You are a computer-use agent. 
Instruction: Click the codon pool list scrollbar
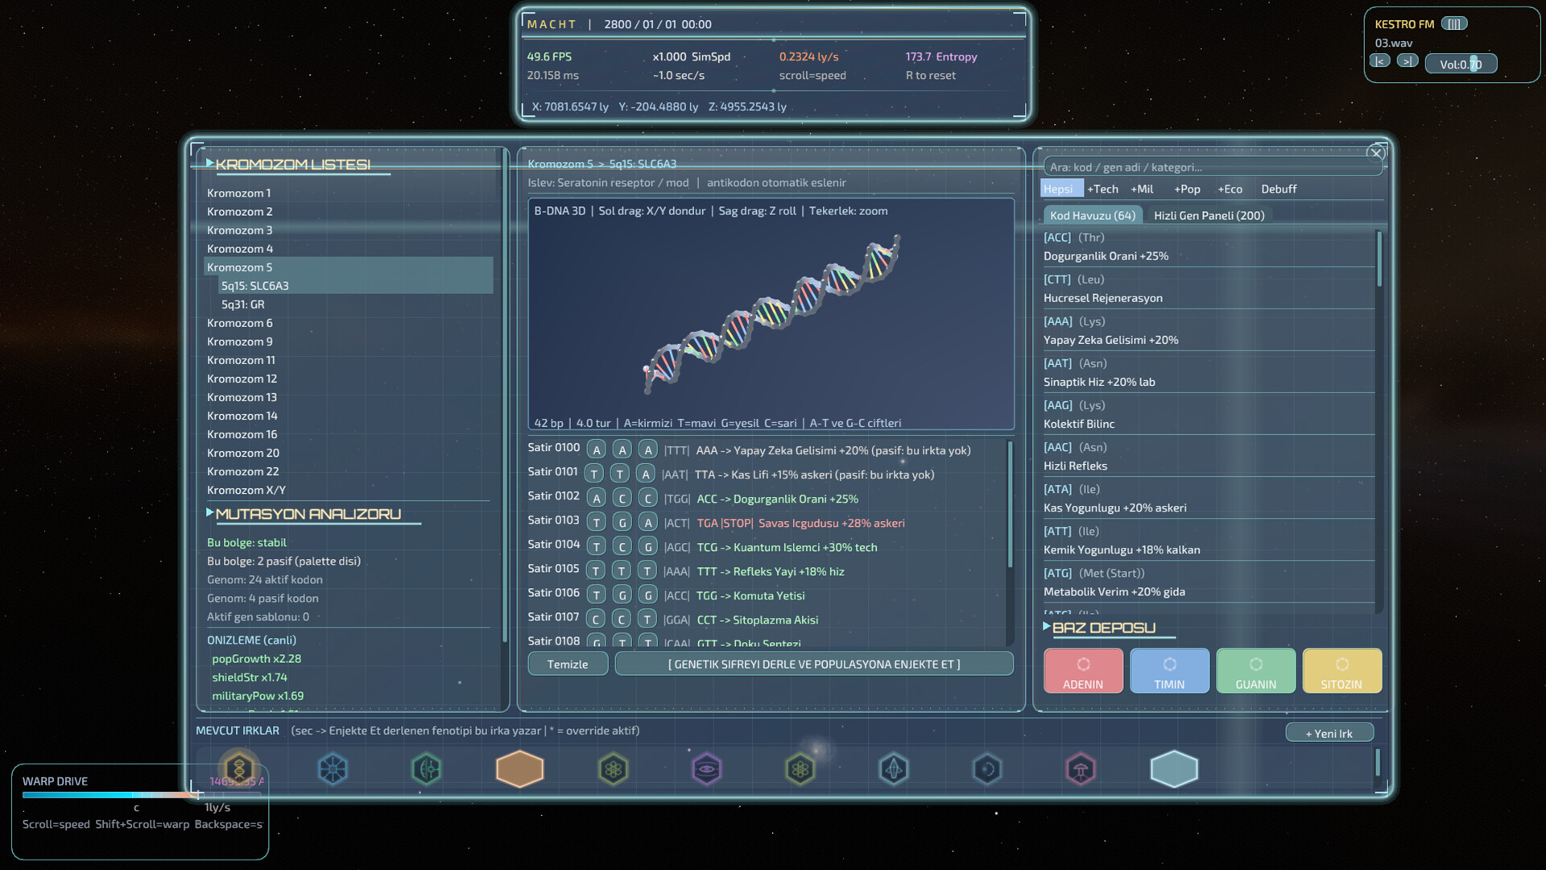coord(1379,259)
